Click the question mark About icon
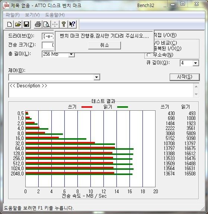 [x=64, y=25]
